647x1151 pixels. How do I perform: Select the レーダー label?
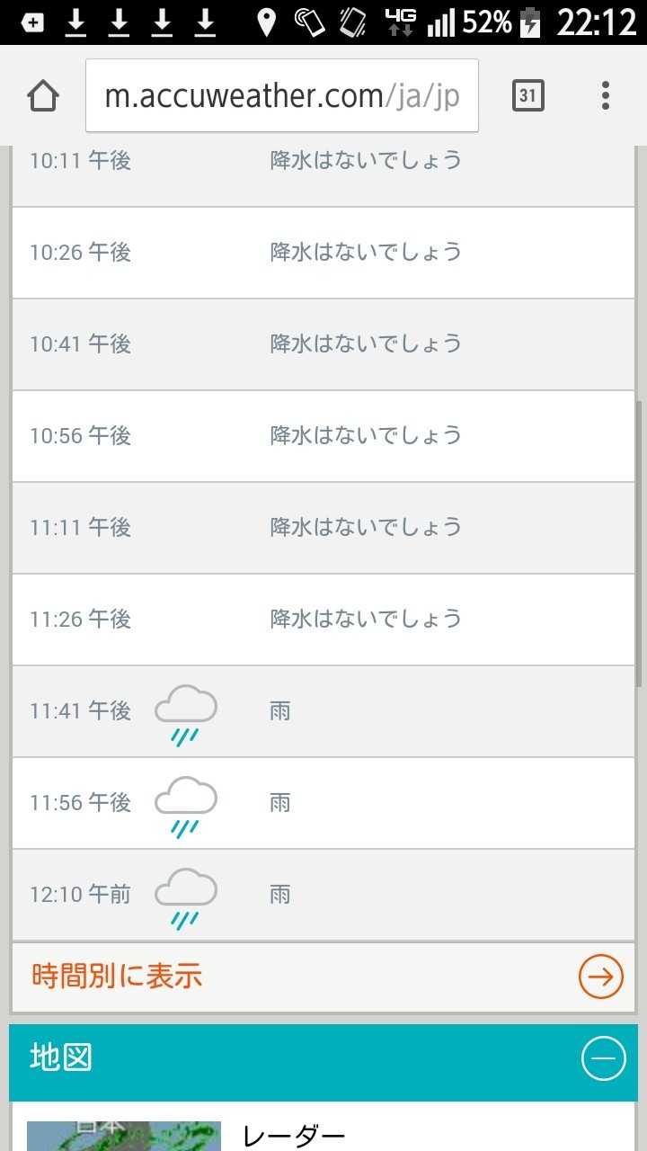tap(294, 1137)
